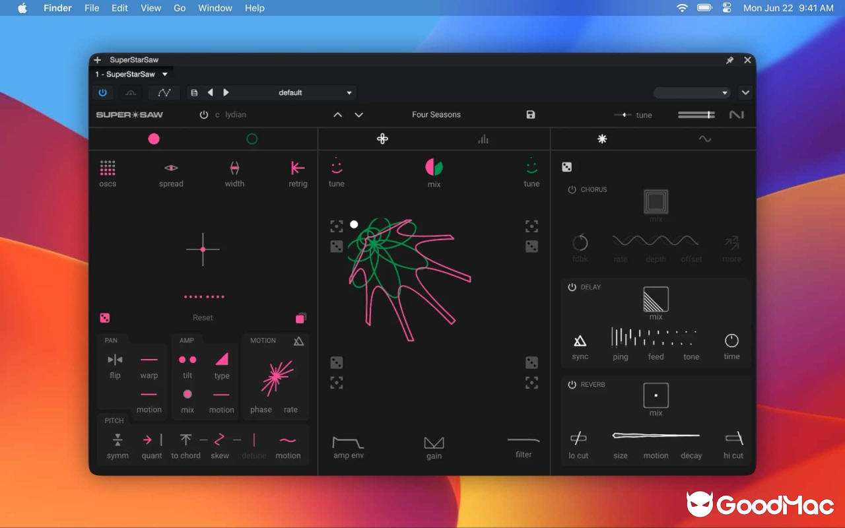Open the Finder File menu

coord(92,8)
